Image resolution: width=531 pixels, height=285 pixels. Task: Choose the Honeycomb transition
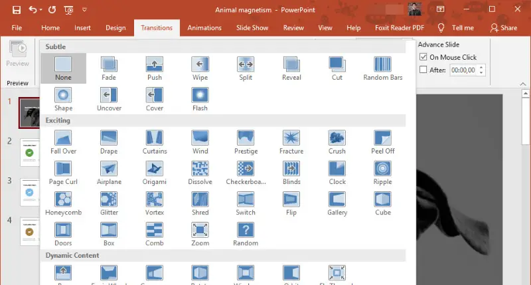coord(63,204)
